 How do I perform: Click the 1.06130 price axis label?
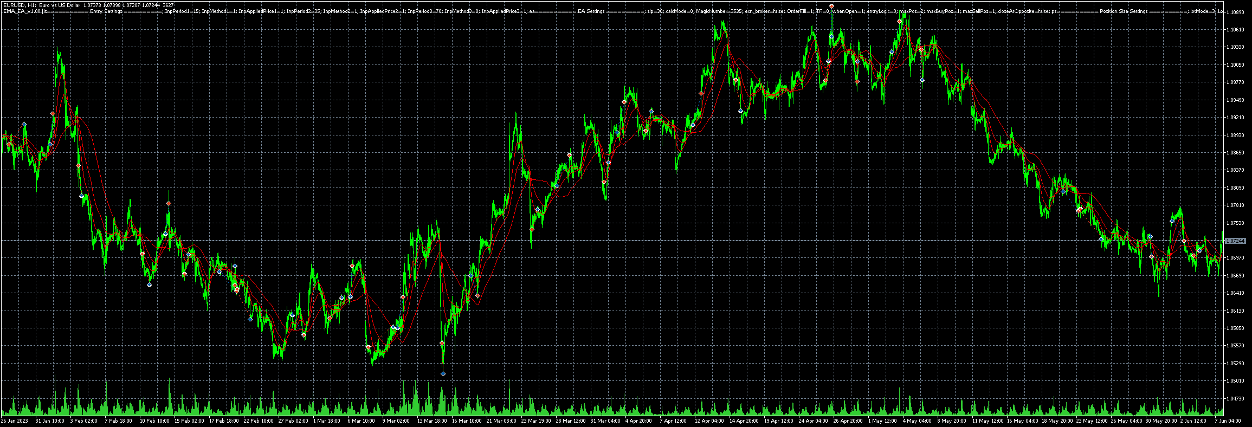tap(1236, 311)
